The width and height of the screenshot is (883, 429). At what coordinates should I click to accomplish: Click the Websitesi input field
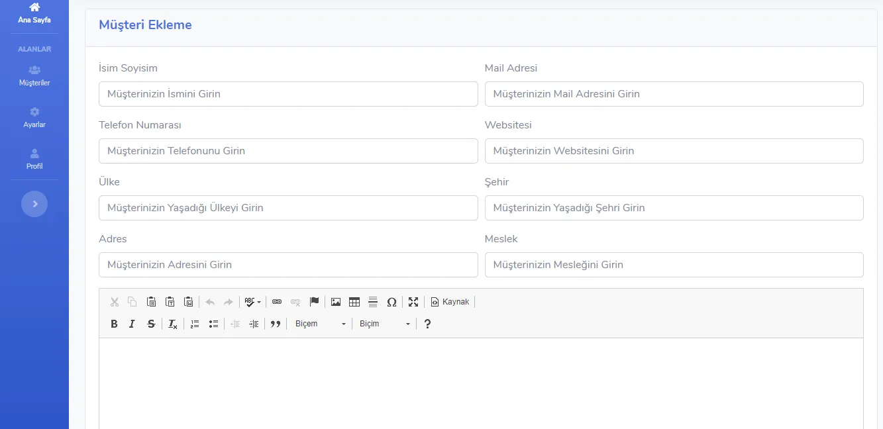pyautogui.click(x=674, y=151)
